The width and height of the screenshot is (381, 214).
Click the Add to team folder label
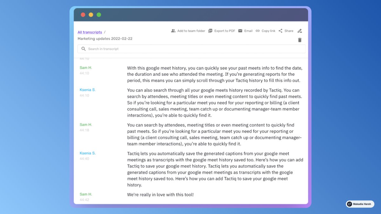pos(191,31)
